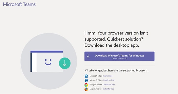
Task: Click the smiley face window illustration
Action: [x=47, y=61]
